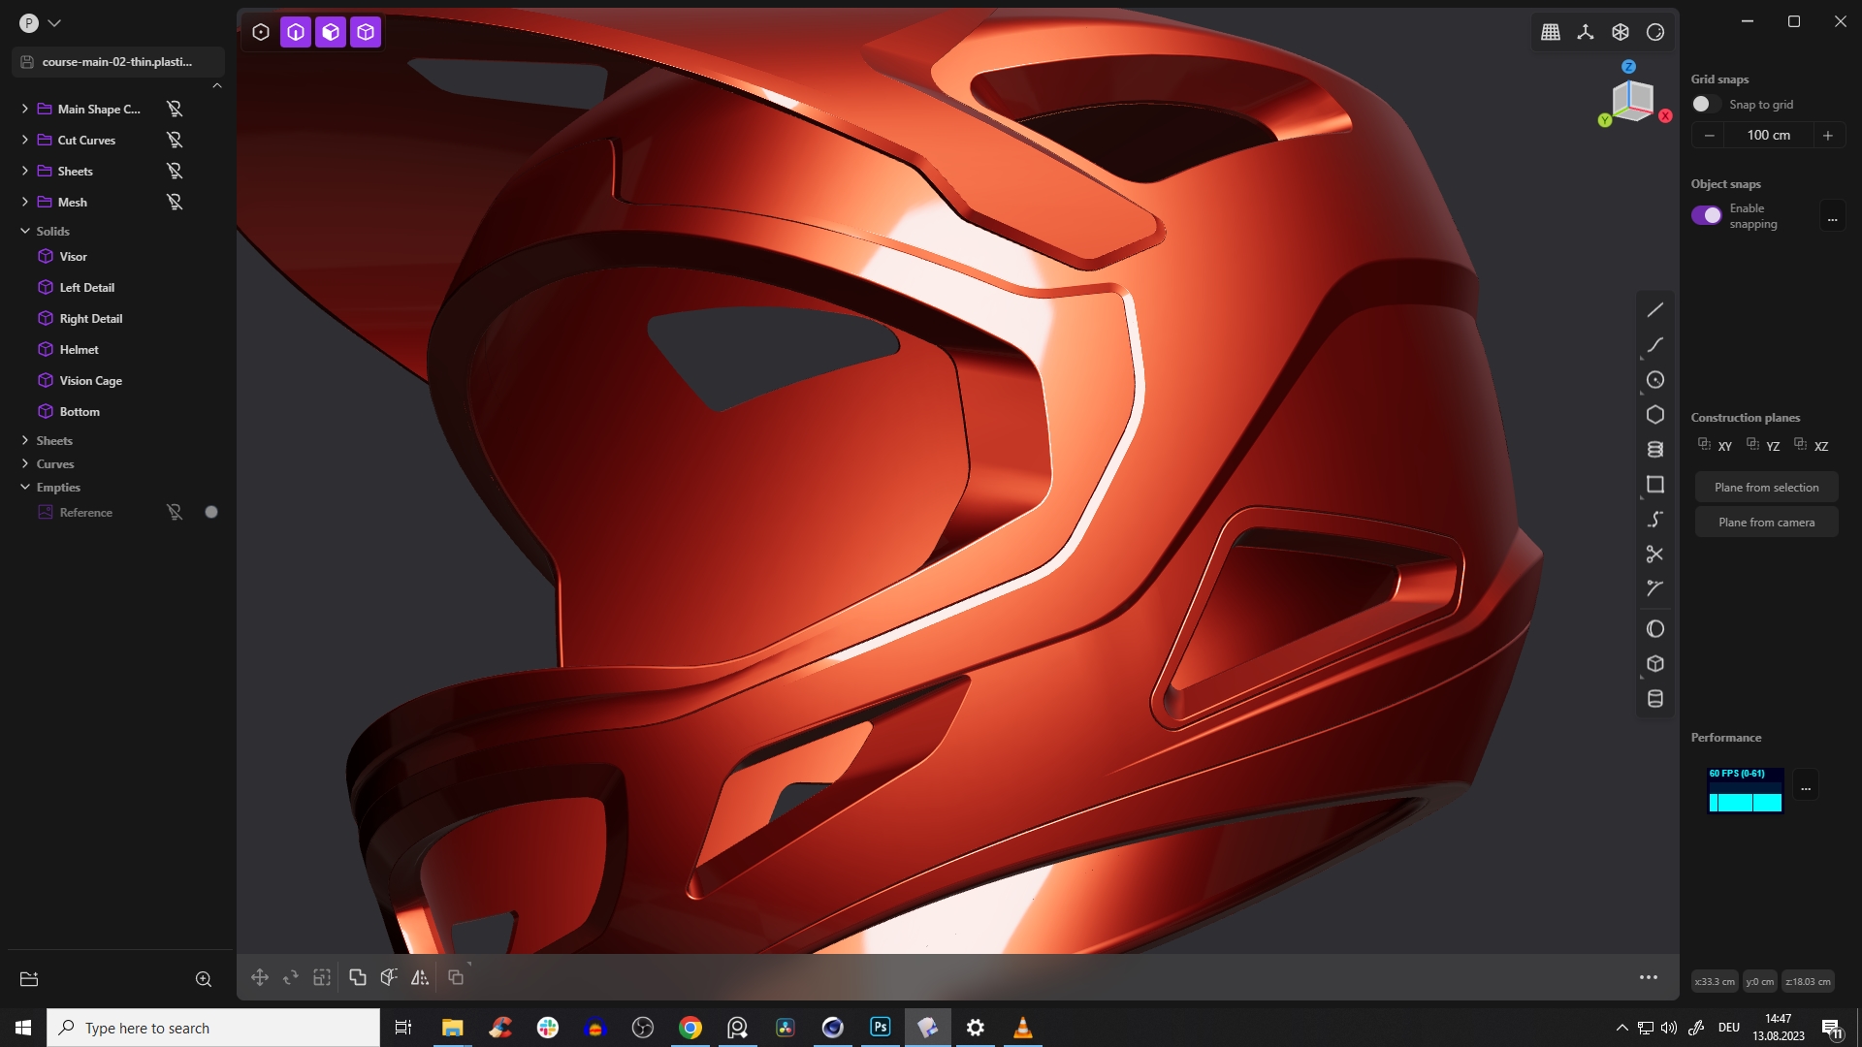Viewport: 1862px width, 1047px height.
Task: Select the Line drawing tool
Action: [1655, 308]
